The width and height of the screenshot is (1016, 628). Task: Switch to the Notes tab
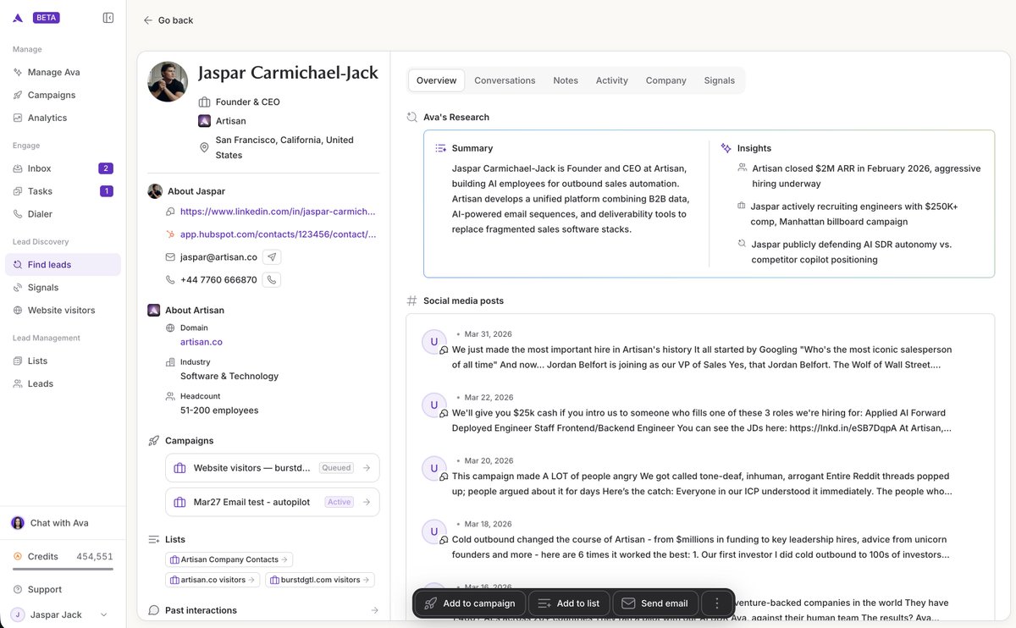pyautogui.click(x=566, y=80)
